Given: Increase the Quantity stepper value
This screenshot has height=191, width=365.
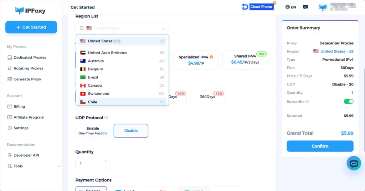Looking at the screenshot, I should (x=106, y=161).
